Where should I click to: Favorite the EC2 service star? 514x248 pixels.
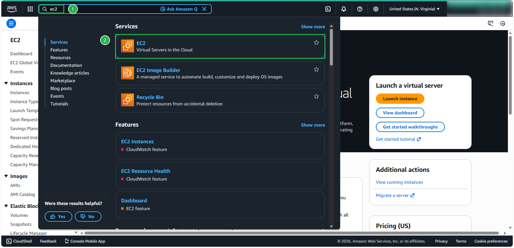coord(316,42)
